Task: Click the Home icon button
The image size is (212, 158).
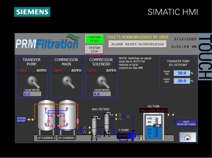Action: 188,137
